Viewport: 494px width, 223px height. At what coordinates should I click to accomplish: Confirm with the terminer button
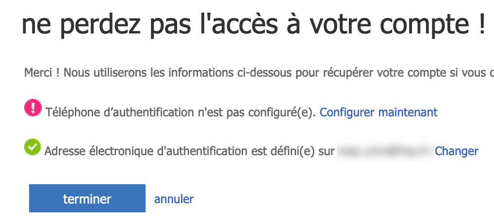87,198
